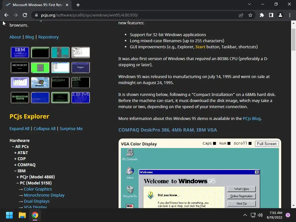The height and width of the screenshot is (222, 296).
Task: Open the black screen thumbnail in first row
Action: click(x=40, y=52)
